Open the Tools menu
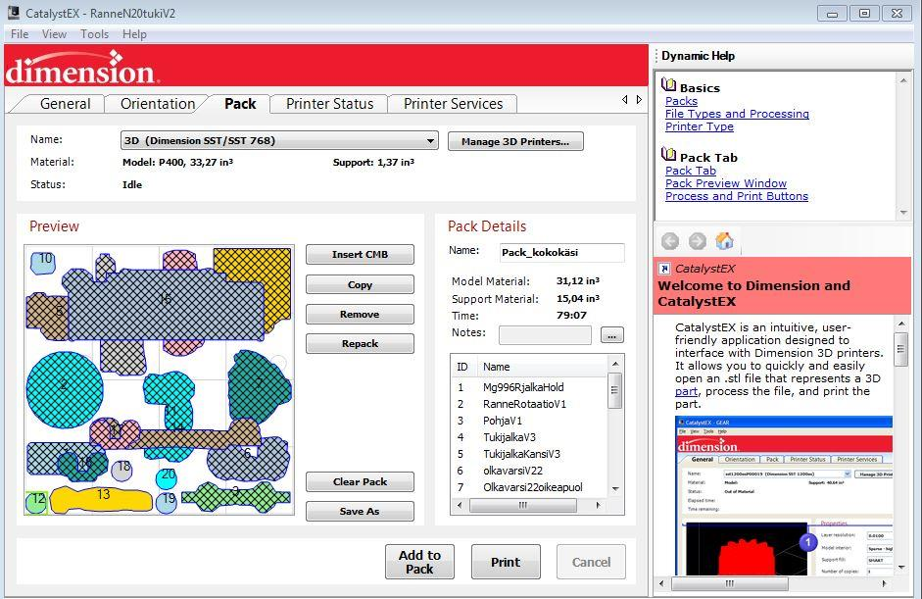Screen dimensions: 922x599 tap(95, 34)
